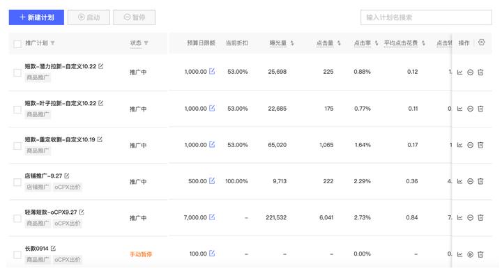Click the 221,532 exposure value
Screen dimensions: 502x271
(x=276, y=217)
